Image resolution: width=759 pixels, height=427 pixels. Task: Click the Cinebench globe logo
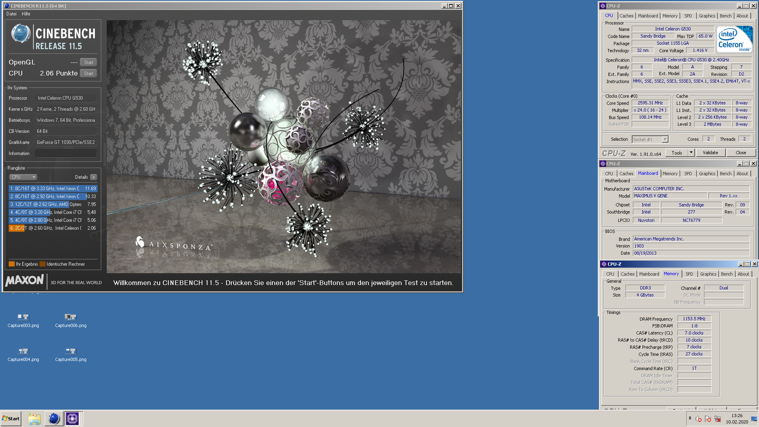[x=21, y=34]
